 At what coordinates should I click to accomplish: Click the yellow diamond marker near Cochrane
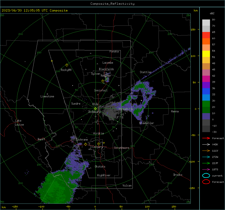86,144
